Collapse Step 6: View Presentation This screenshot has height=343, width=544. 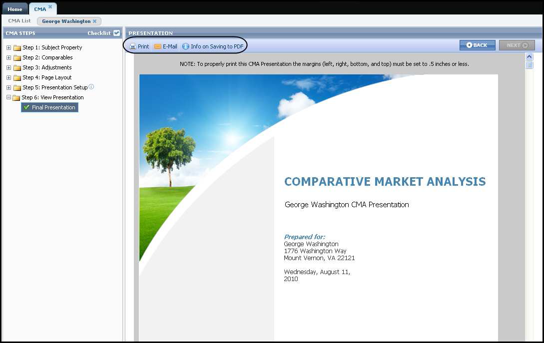(8, 97)
